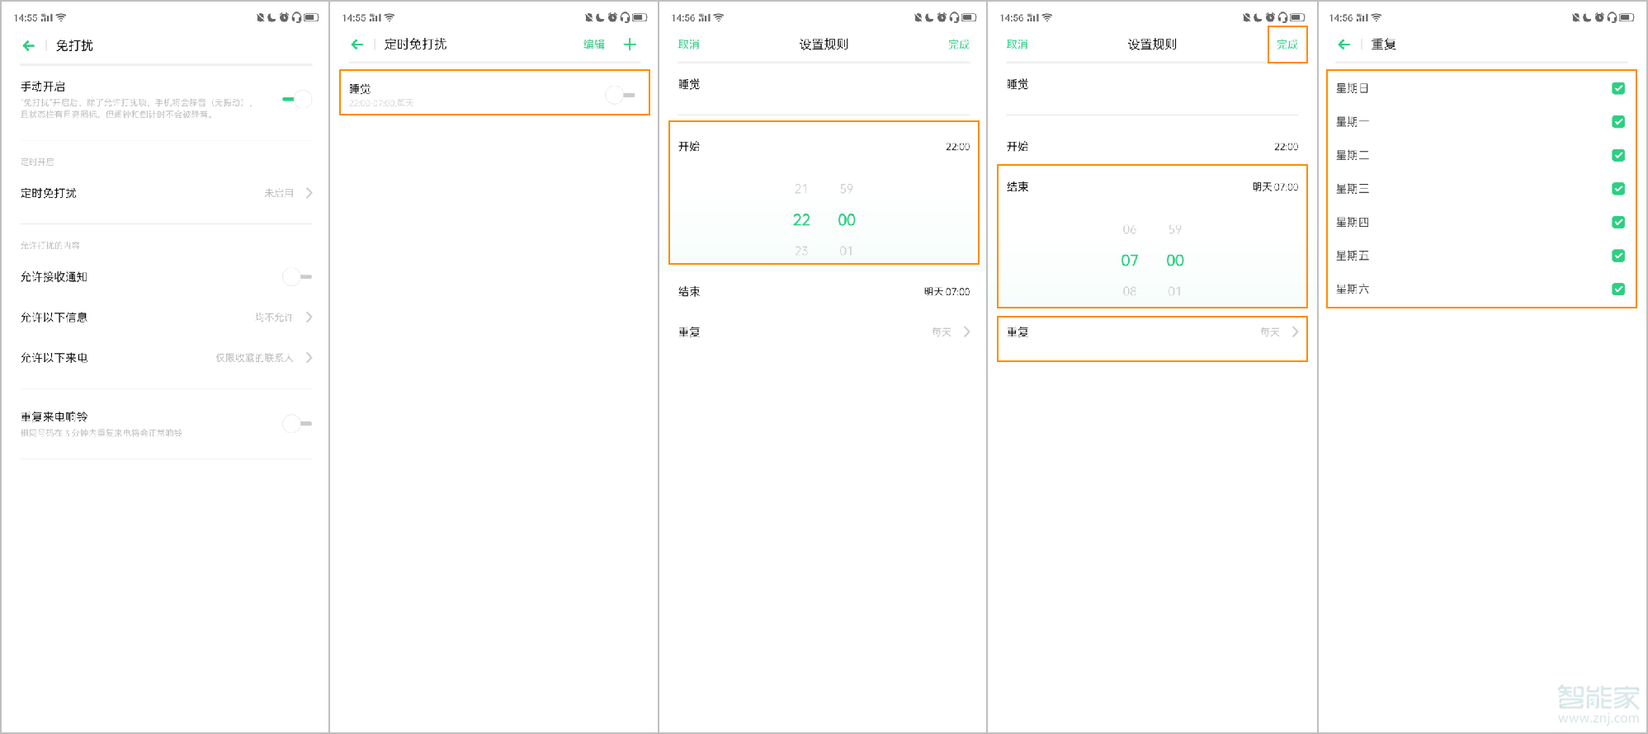
Task: Tap 编辑 in the 定时免打扰 header
Action: [594, 45]
